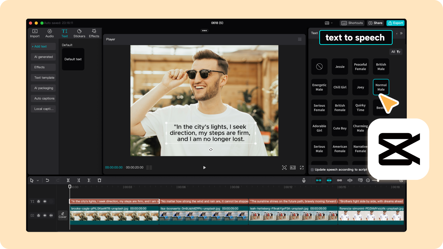Screen dimensions: 443x249
Task: Enter fullscreen preview in the player
Action: click(x=302, y=168)
